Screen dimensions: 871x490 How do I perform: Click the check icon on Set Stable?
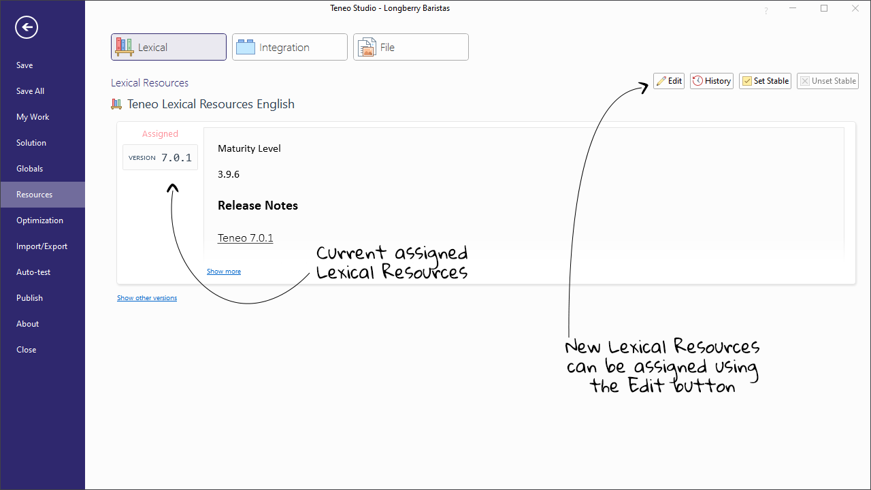(x=747, y=81)
